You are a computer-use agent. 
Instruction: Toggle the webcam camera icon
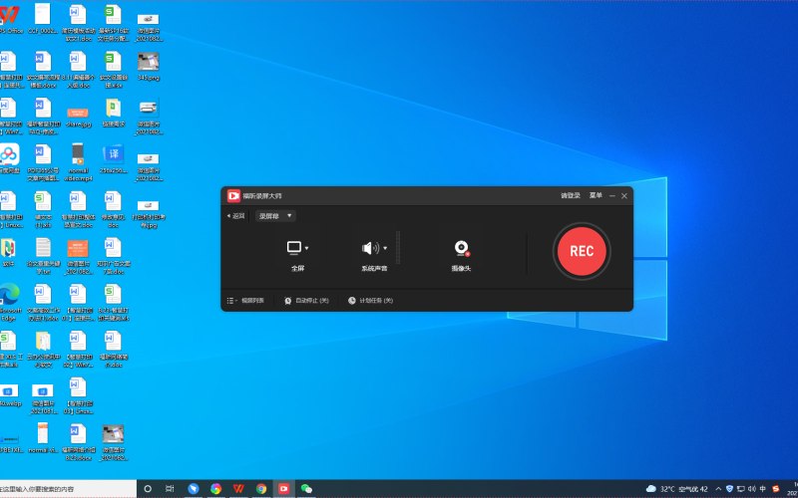(x=462, y=248)
